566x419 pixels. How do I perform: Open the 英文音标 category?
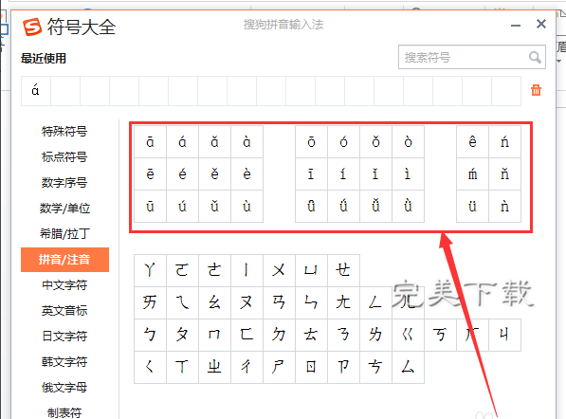[64, 311]
